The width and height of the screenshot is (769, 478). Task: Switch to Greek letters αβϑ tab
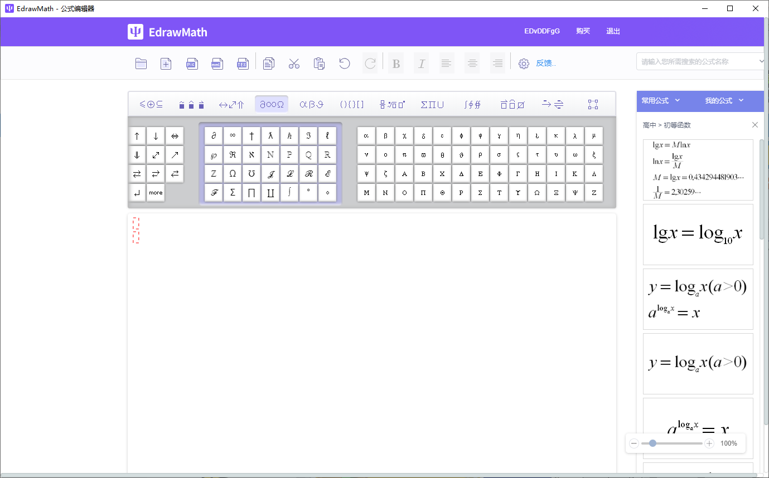pyautogui.click(x=312, y=104)
